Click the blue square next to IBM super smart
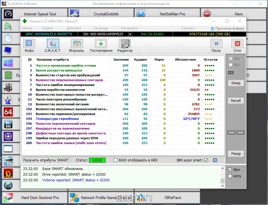The image size is (268, 205). [x=215, y=160]
